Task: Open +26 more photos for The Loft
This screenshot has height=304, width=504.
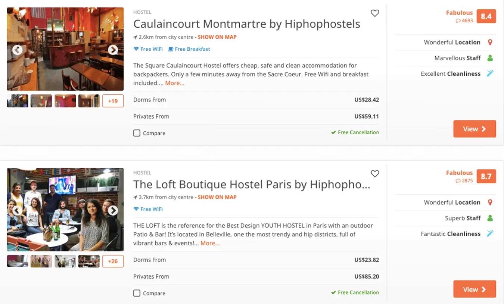Action: pyautogui.click(x=113, y=261)
